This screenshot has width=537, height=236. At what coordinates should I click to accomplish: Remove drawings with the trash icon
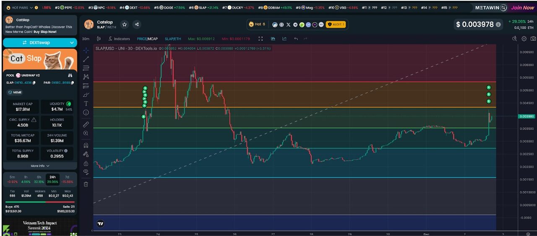86,184
